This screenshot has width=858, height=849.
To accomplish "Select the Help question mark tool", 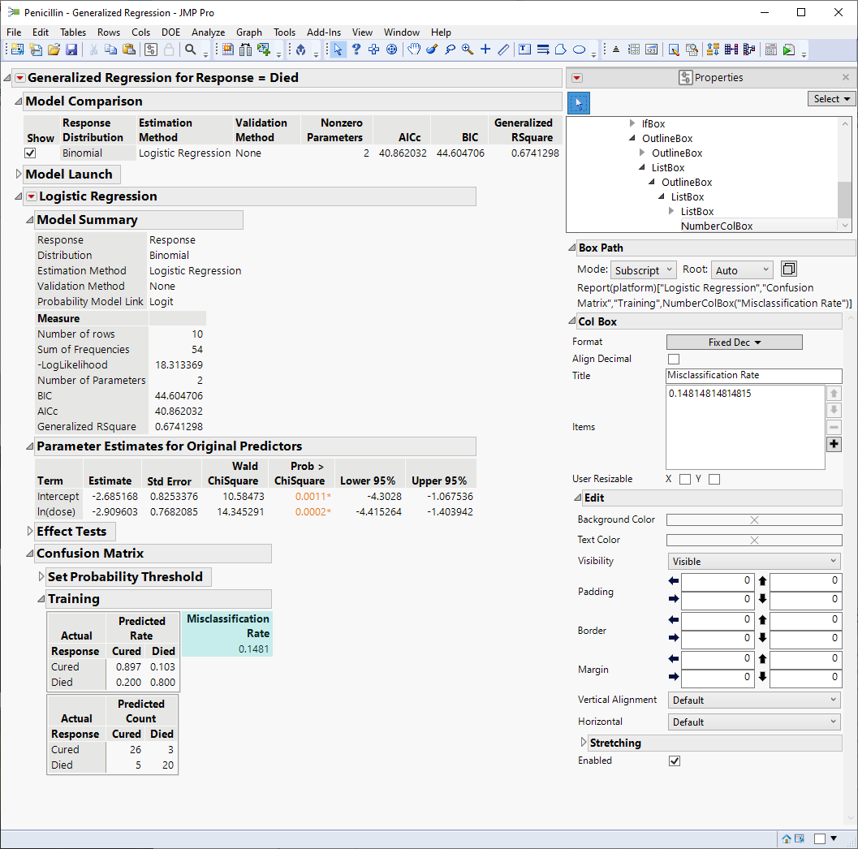I will (x=356, y=50).
